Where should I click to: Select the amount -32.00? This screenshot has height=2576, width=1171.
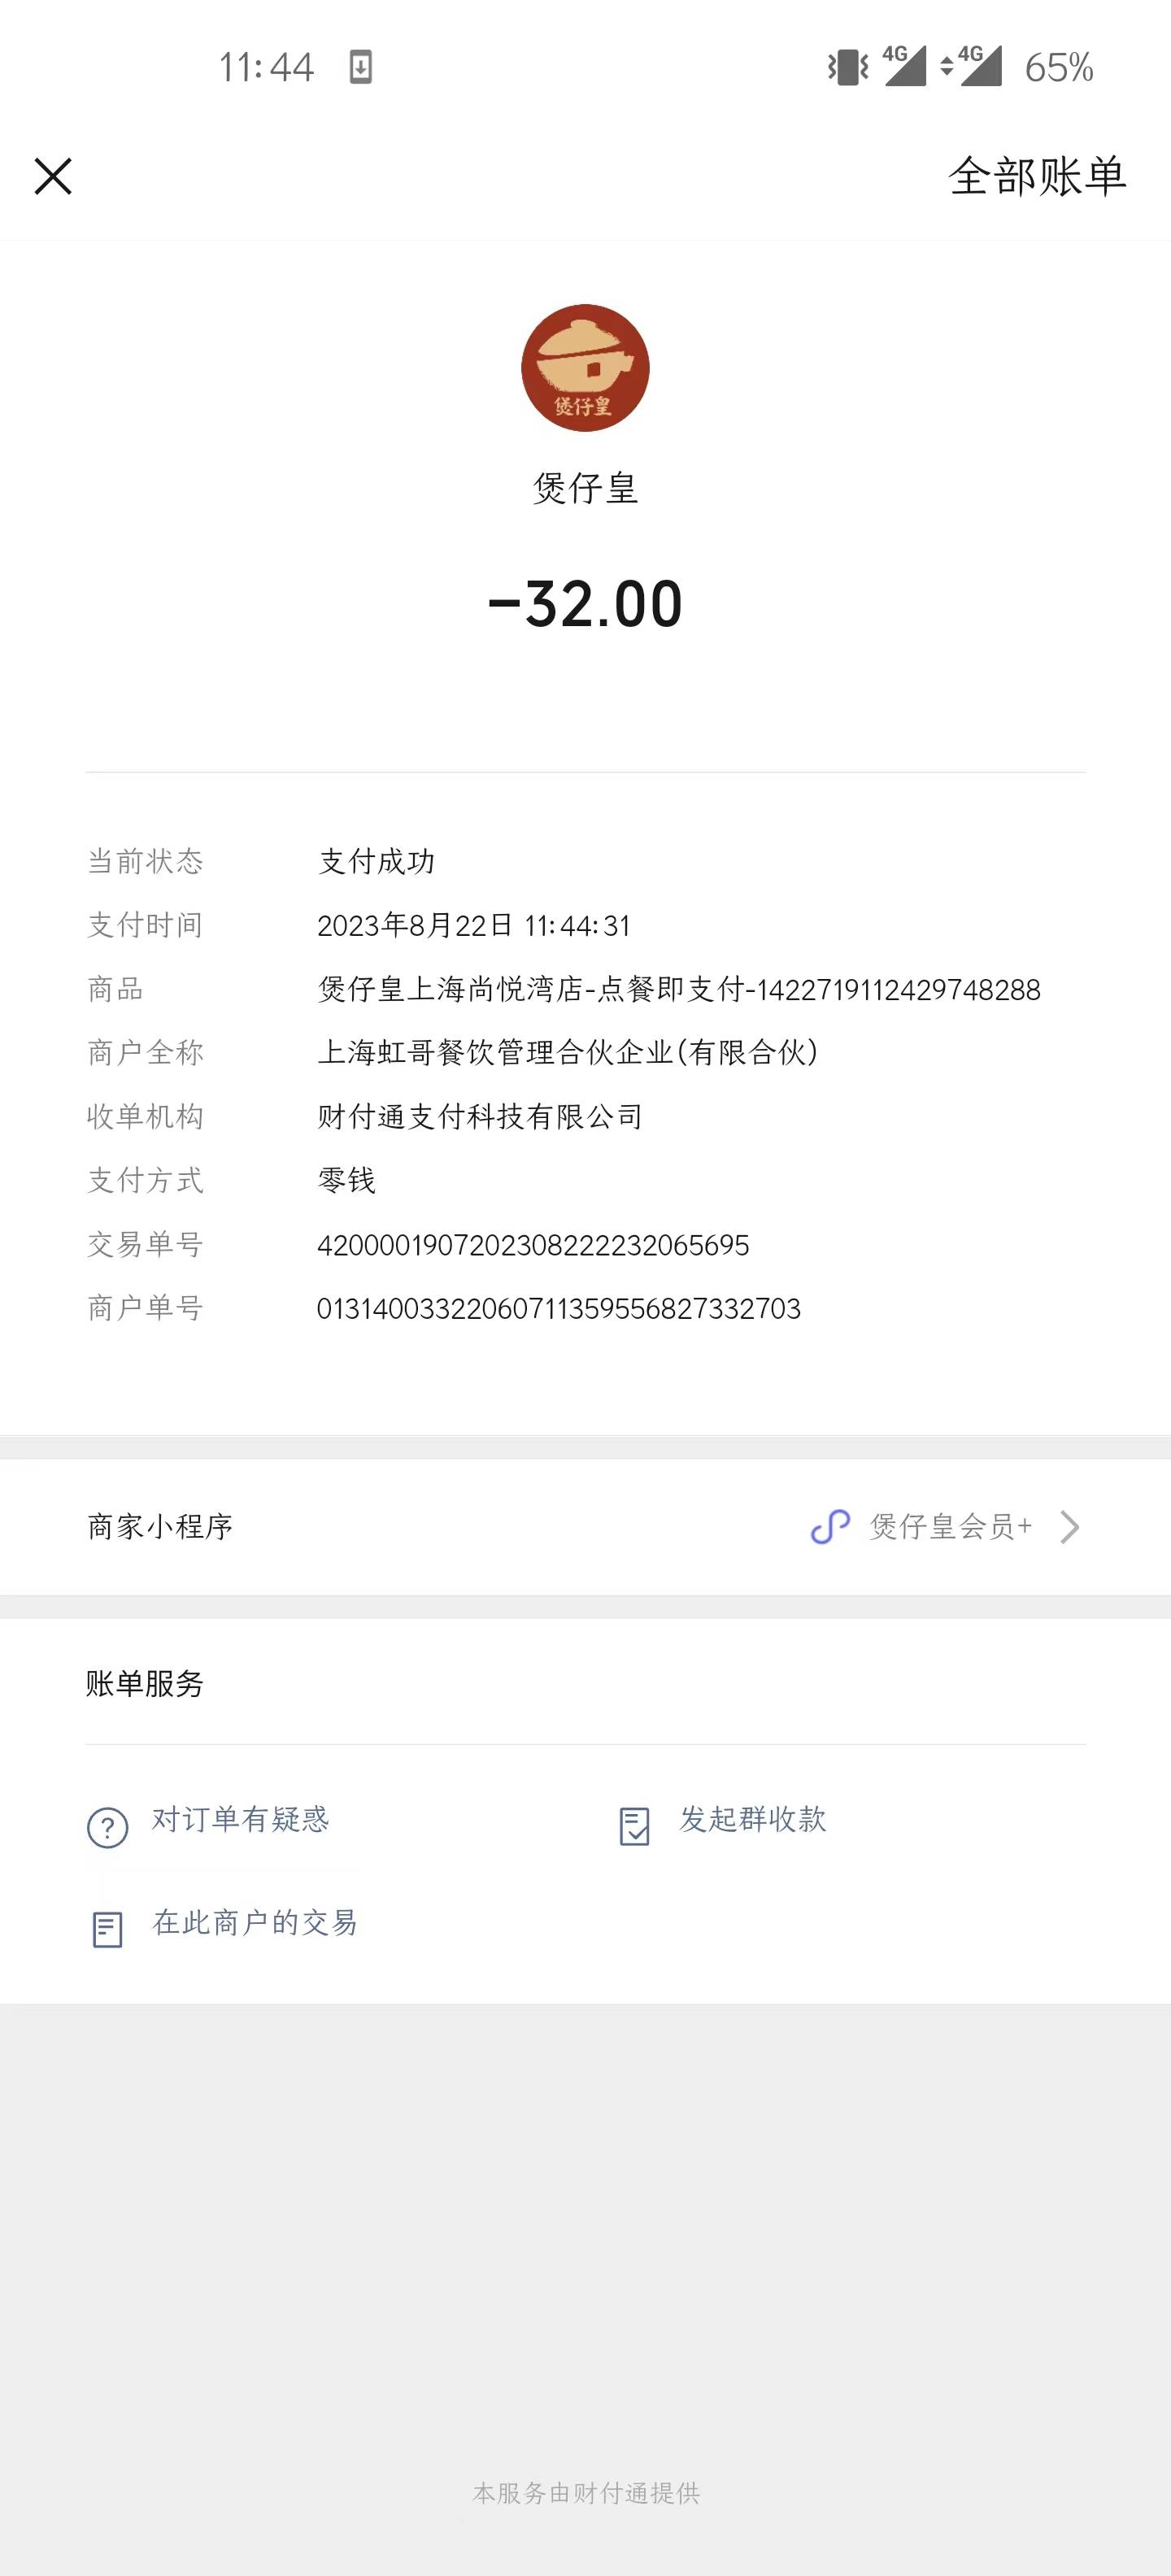[x=585, y=604]
